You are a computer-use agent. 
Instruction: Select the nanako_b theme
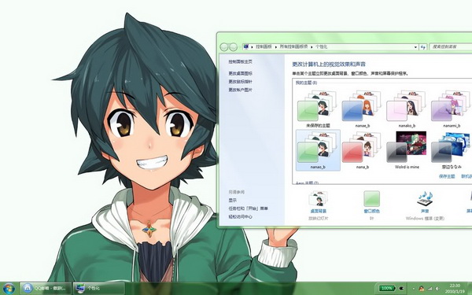407,109
